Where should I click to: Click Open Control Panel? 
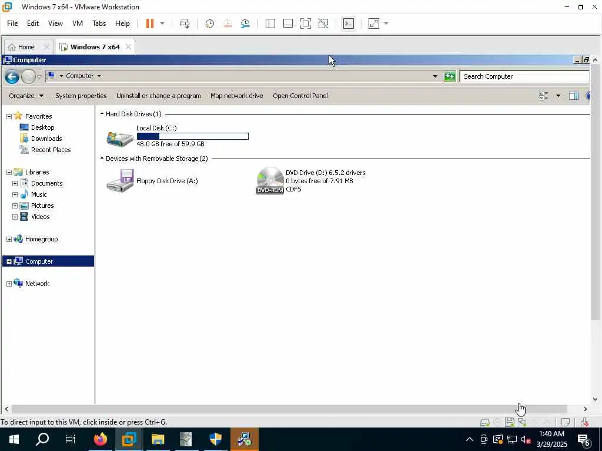tap(300, 96)
